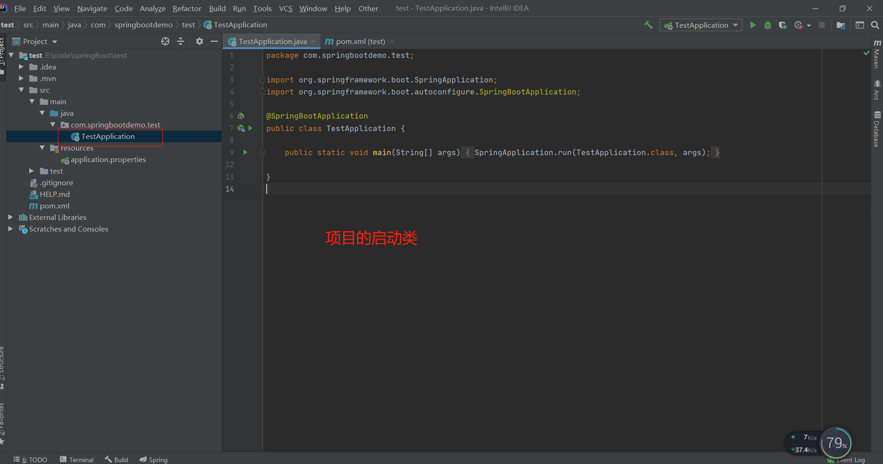The height and width of the screenshot is (464, 883).
Task: Expand External Libraries node
Action: pos(10,217)
